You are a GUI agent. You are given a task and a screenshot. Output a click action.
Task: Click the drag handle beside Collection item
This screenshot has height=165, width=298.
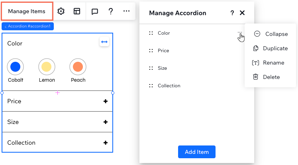(151, 86)
